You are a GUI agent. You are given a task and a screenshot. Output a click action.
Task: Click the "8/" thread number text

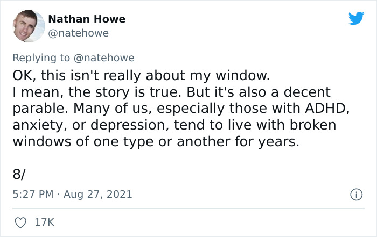[19, 174]
